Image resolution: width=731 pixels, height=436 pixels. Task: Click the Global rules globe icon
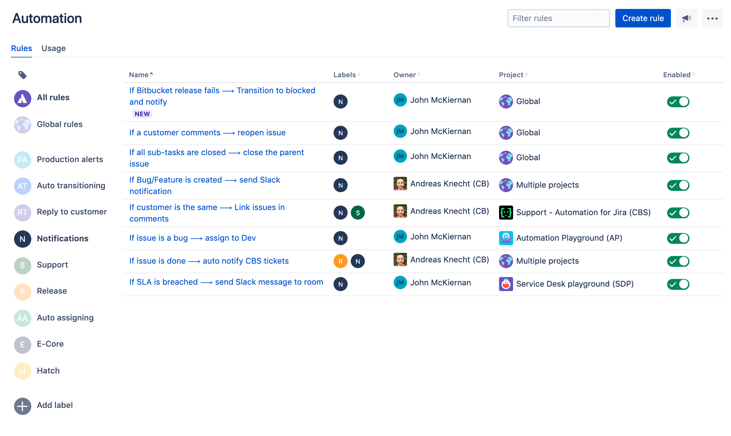22,124
